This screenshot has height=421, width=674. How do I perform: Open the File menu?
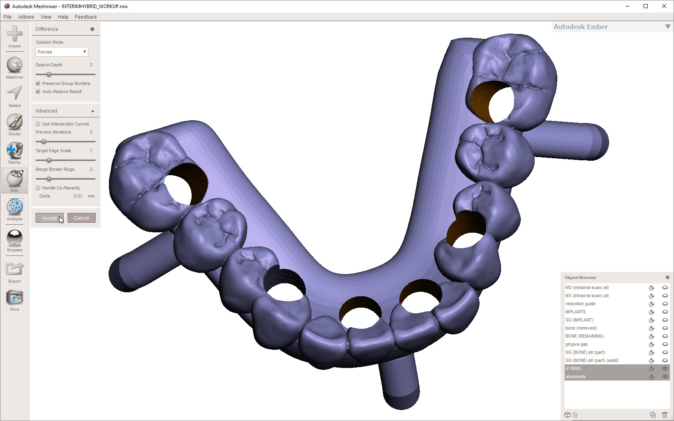point(8,17)
